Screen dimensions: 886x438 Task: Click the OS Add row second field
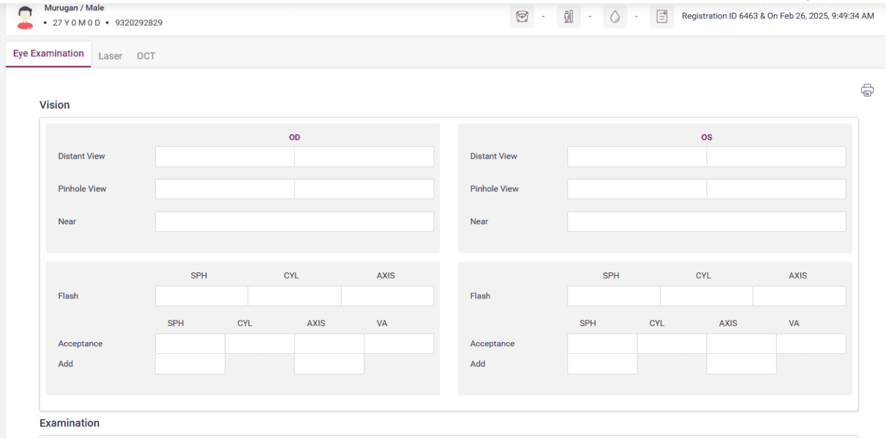pyautogui.click(x=742, y=364)
